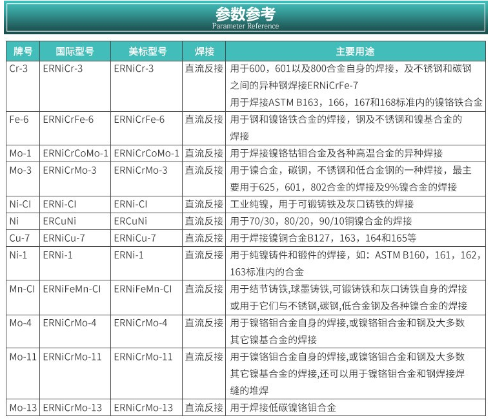Click the usage text 用于焊接镍铬钴钼合金及各种高温合金
The width and height of the screenshot is (504, 420).
[336, 153]
